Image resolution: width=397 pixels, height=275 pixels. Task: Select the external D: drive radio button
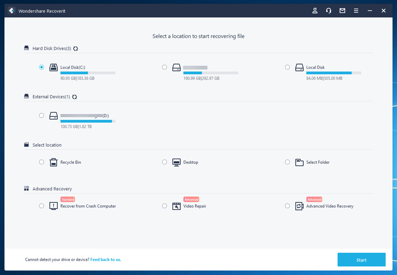42,115
